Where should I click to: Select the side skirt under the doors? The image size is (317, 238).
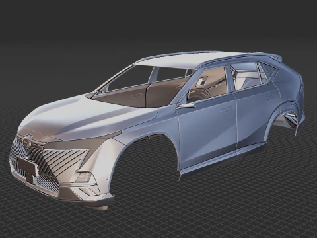click(223, 160)
